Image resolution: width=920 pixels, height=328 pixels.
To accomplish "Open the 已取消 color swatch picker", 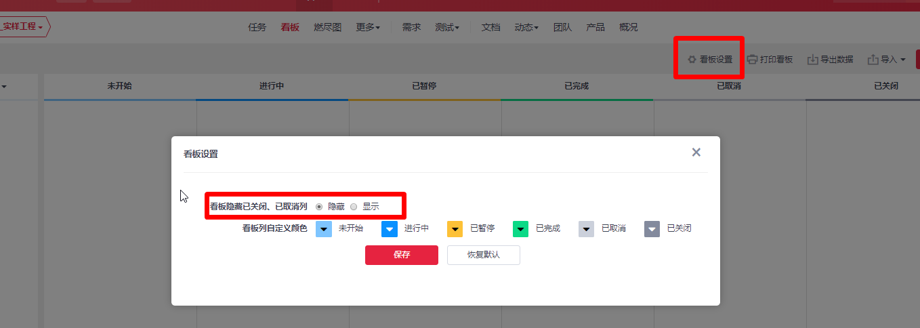I will coord(586,229).
